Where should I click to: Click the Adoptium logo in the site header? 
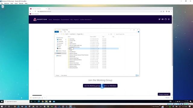pyautogui.click(x=40, y=19)
